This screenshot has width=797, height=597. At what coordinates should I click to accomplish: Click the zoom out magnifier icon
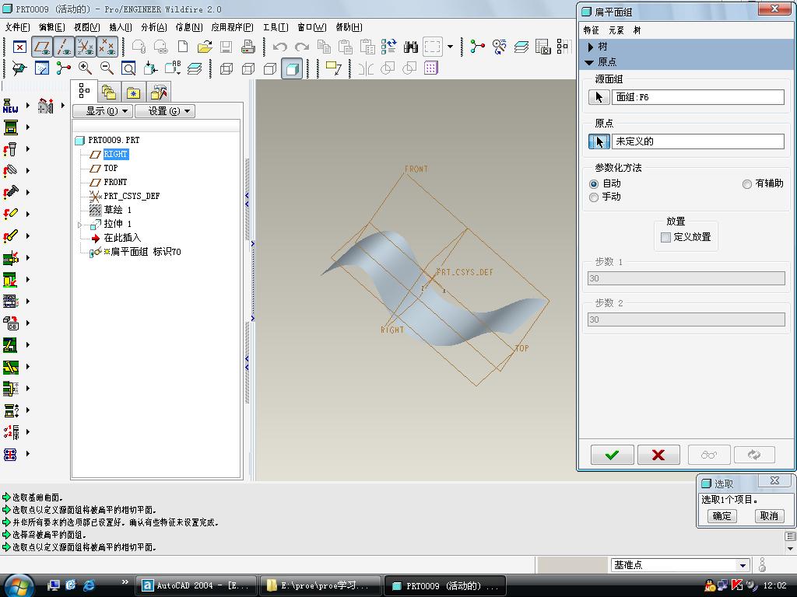[x=107, y=68]
